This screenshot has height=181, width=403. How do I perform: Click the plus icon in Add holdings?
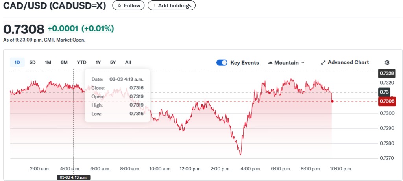coord(154,6)
